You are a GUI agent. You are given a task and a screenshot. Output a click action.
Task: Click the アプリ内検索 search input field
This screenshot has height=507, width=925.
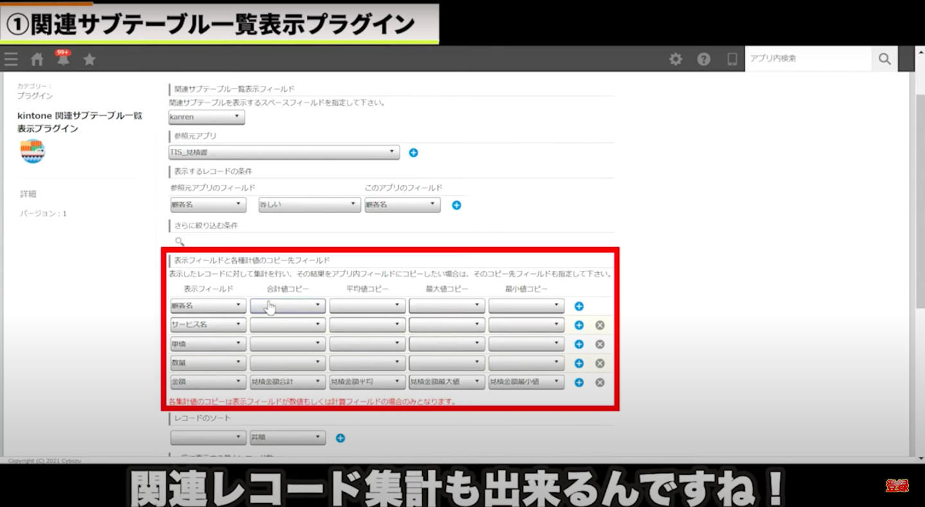[808, 59]
